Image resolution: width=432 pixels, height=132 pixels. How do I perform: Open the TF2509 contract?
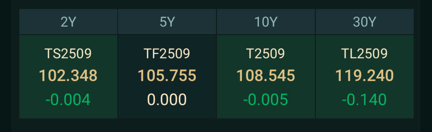(167, 53)
